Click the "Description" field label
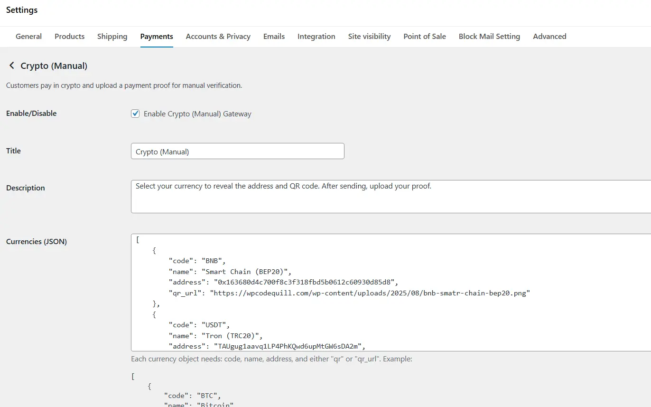The height and width of the screenshot is (407, 651). tap(26, 188)
